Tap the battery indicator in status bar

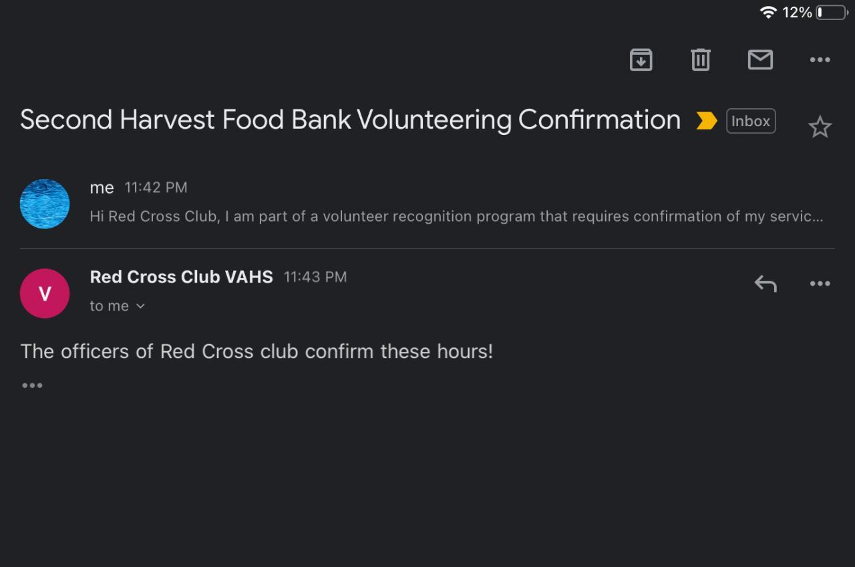click(832, 12)
